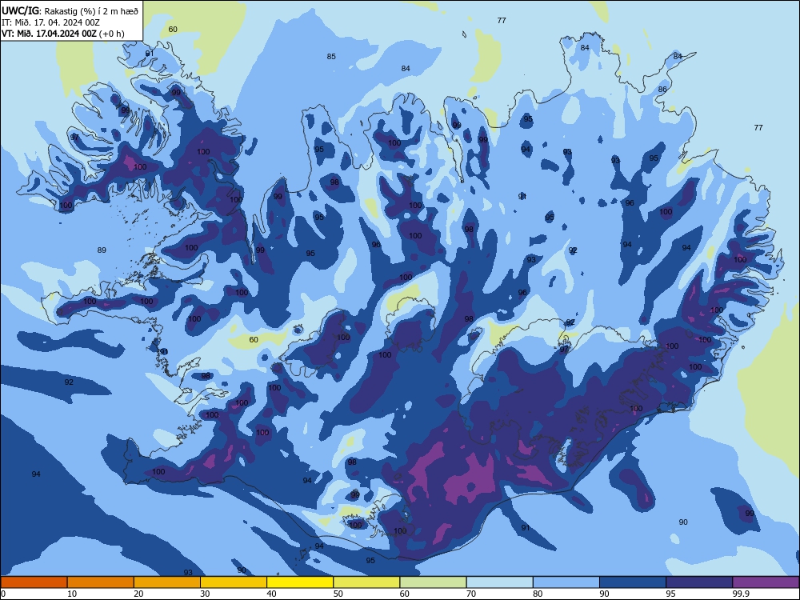Viewport: 800px width, 600px height.
Task: Click the '30' tick label on color scale
Action: pyautogui.click(x=205, y=594)
